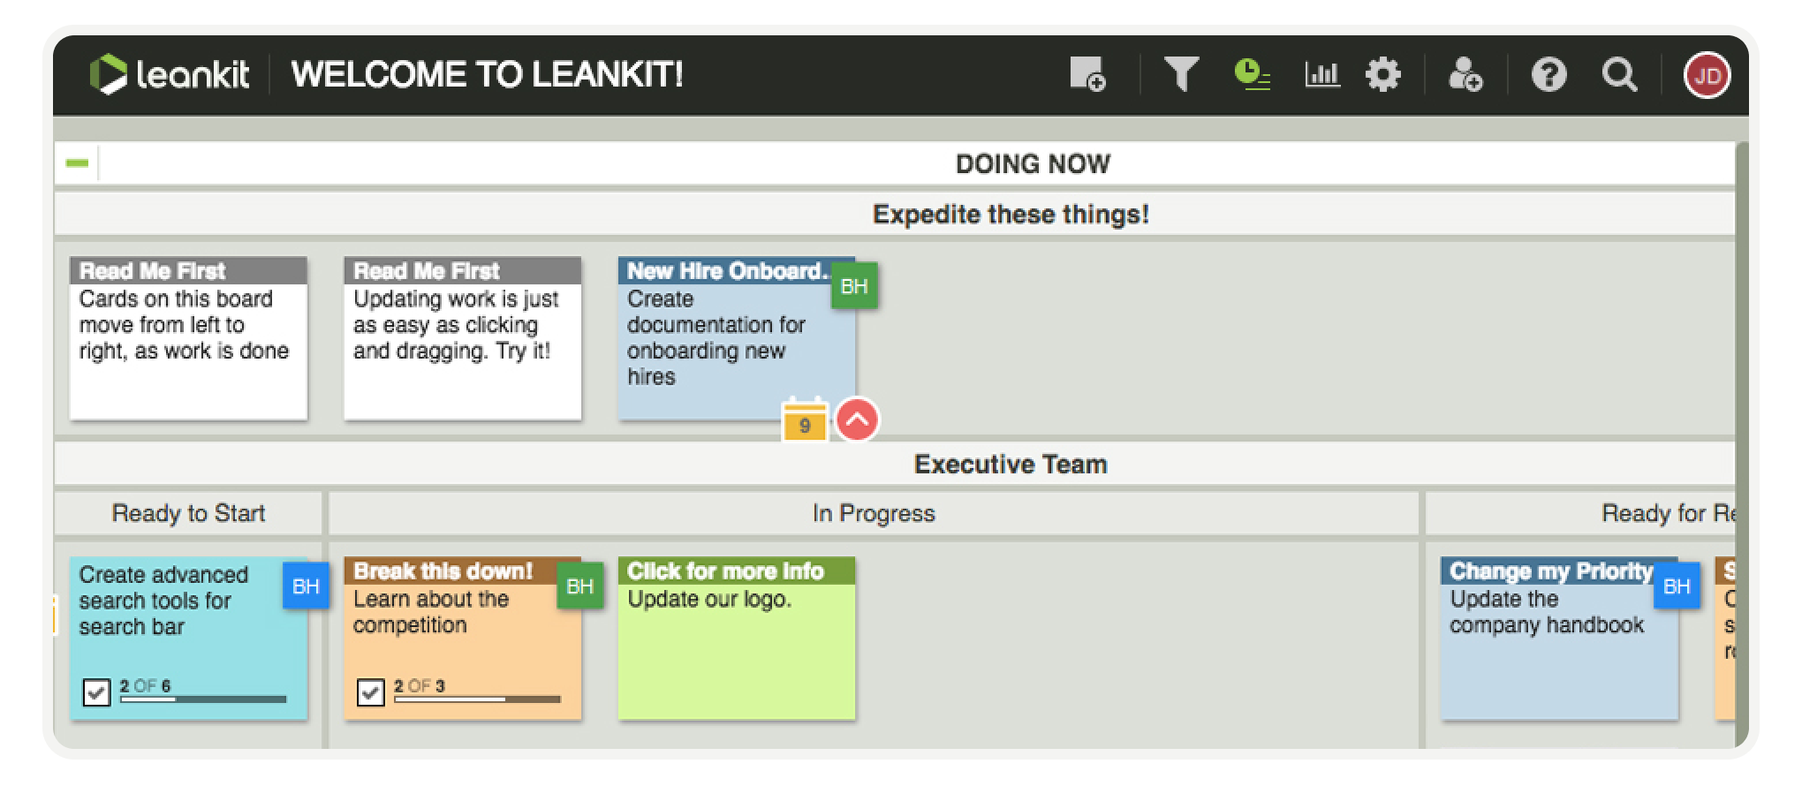The image size is (1802, 786).
Task: Switch to the In Progress column header
Action: point(874,513)
